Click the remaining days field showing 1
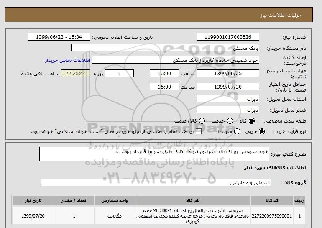This screenshot has width=322, height=228. click(119, 73)
